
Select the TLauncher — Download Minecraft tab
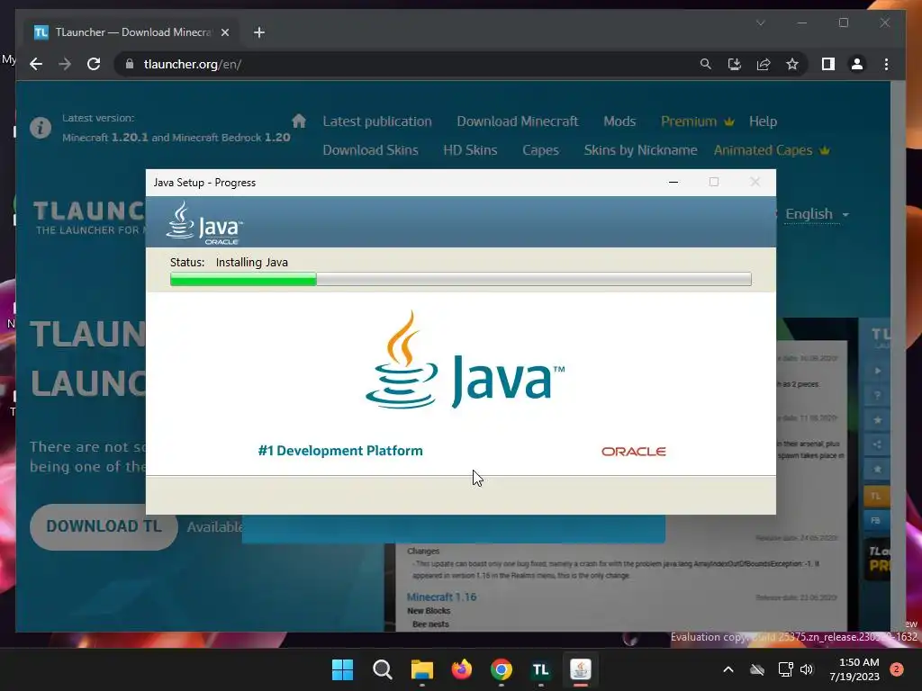click(131, 32)
